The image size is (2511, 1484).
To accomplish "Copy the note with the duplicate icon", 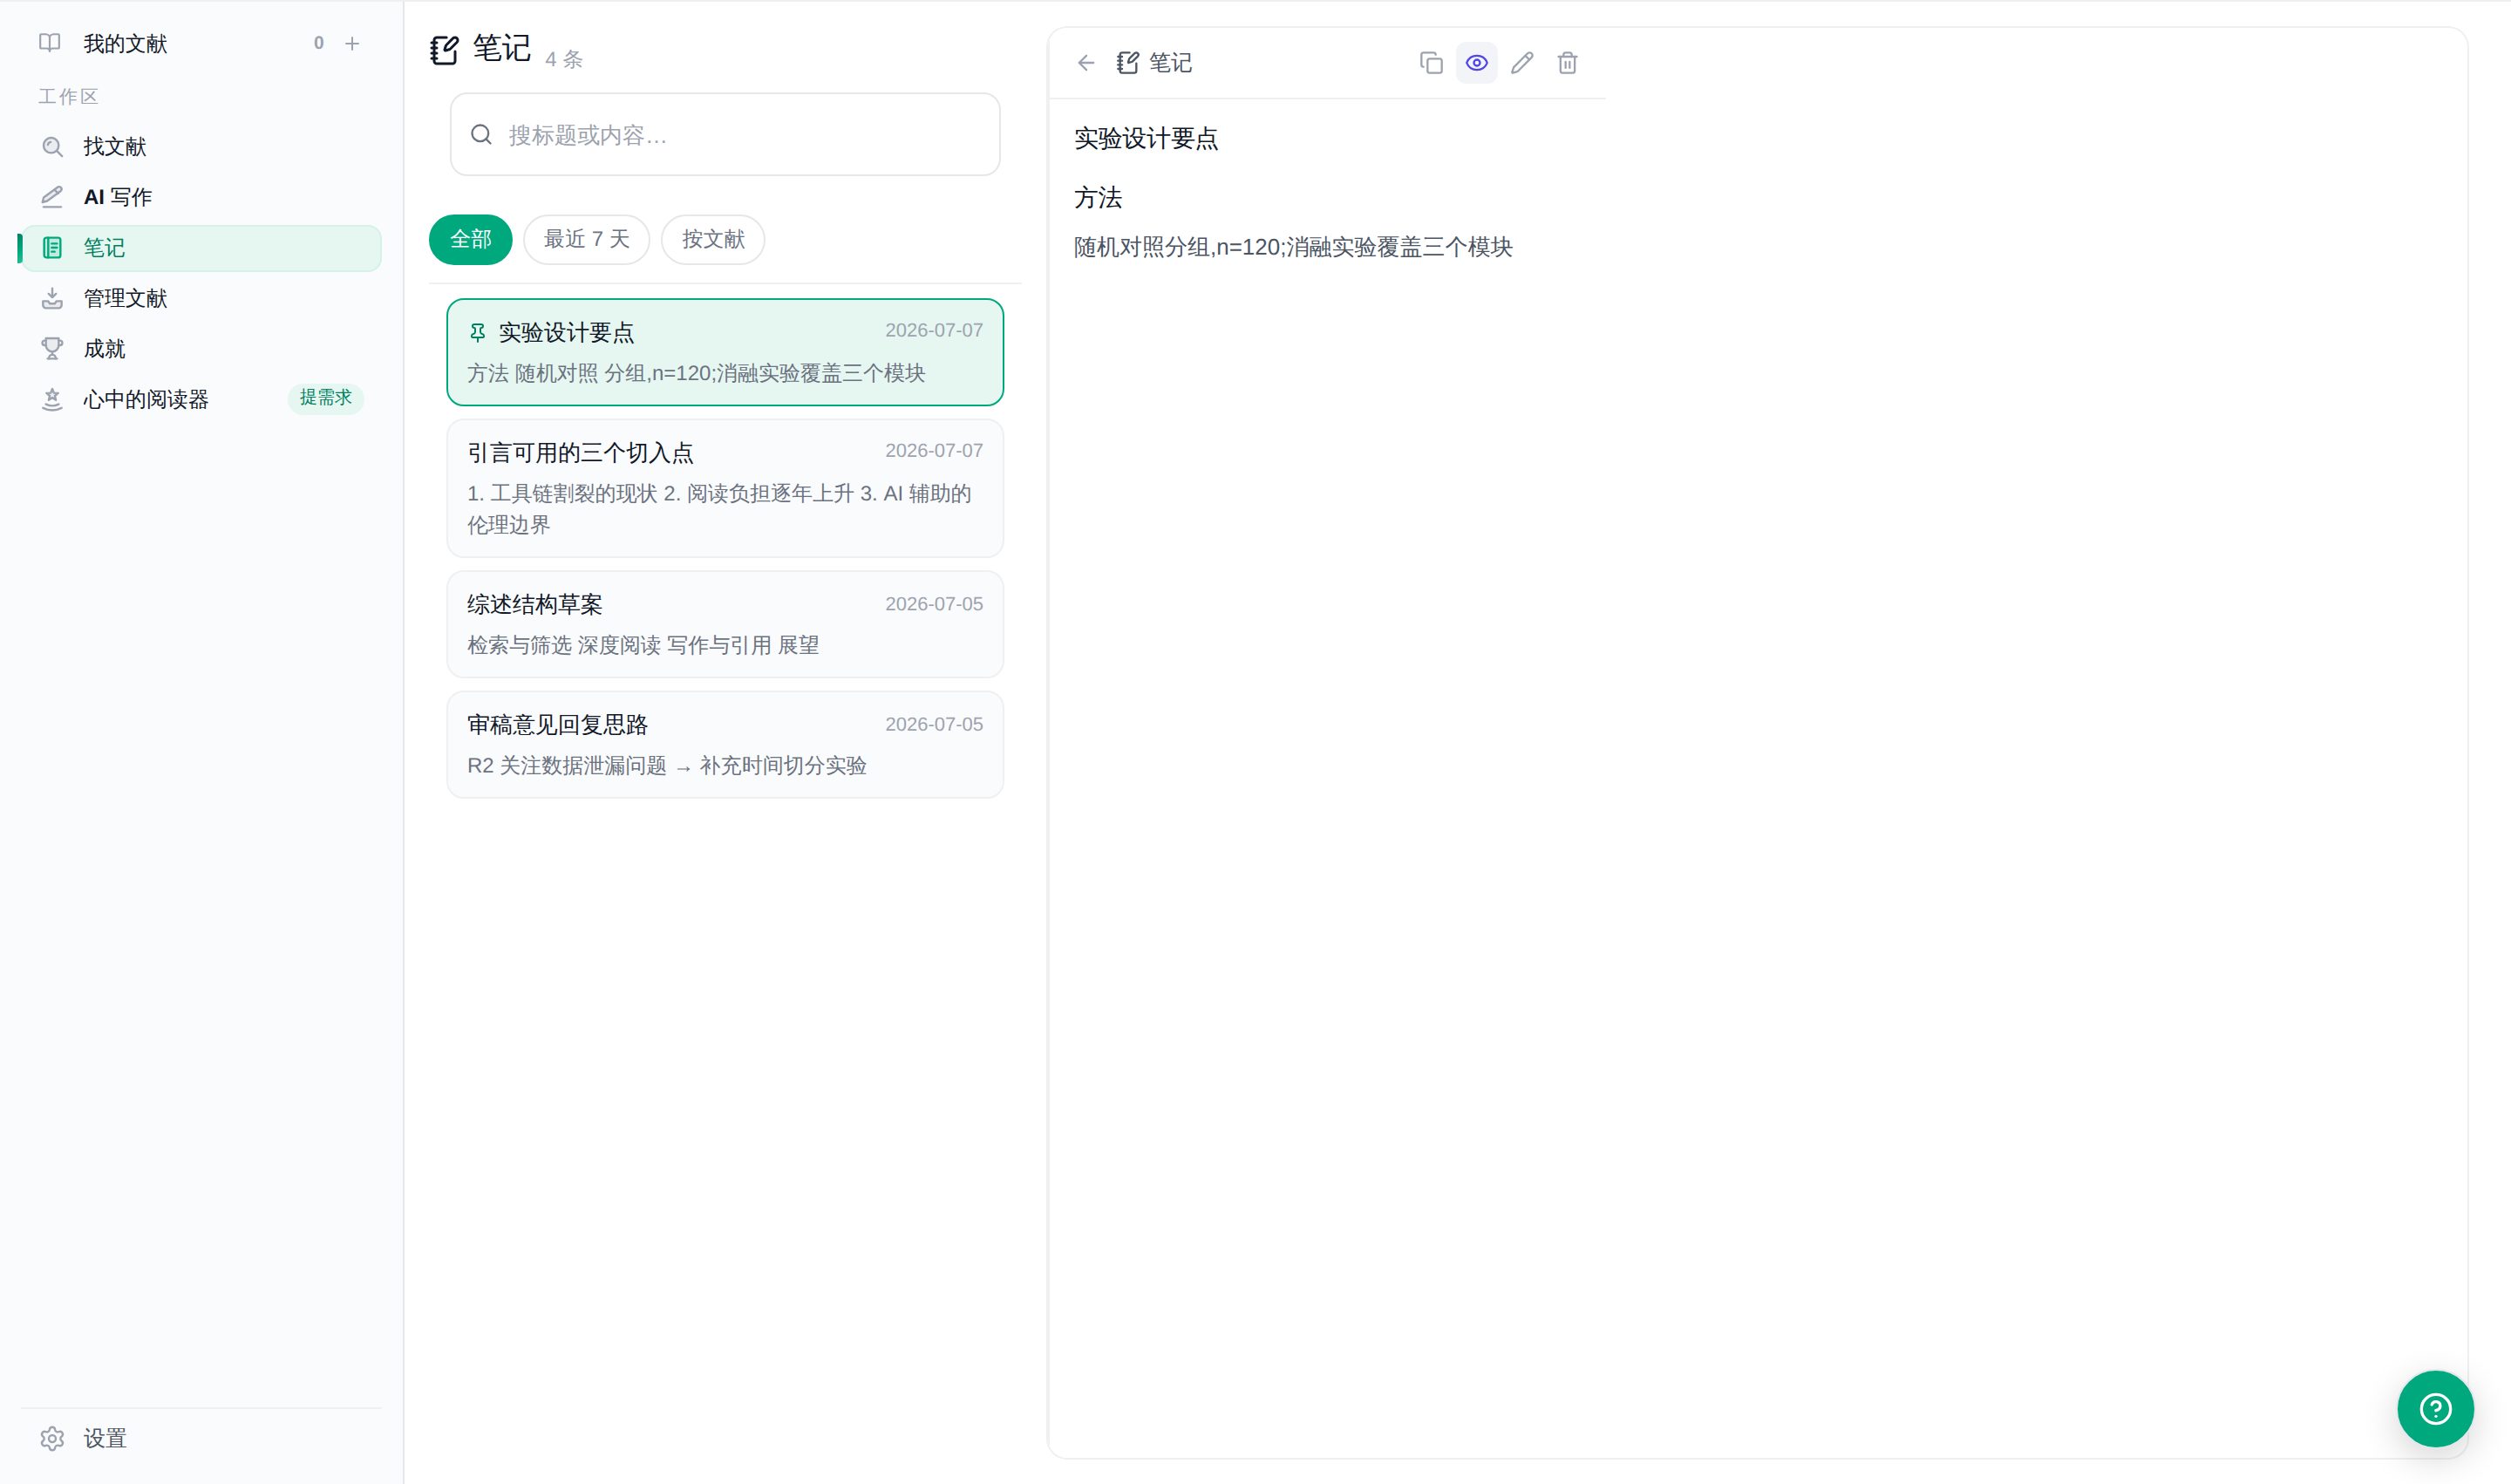I will tap(1431, 63).
